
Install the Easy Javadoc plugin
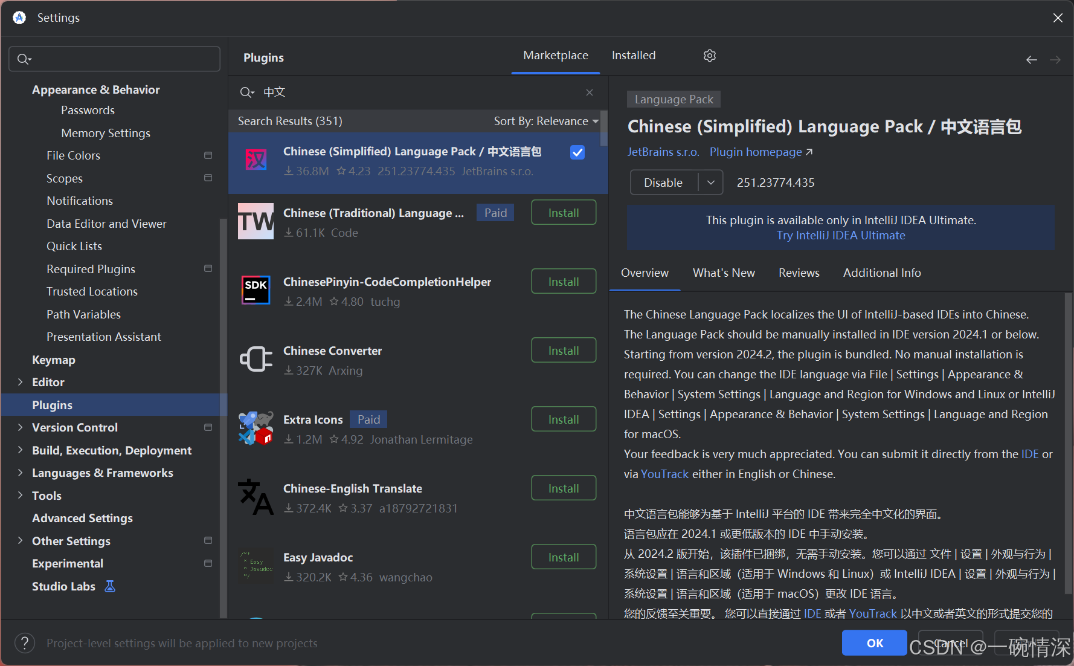[x=564, y=557]
